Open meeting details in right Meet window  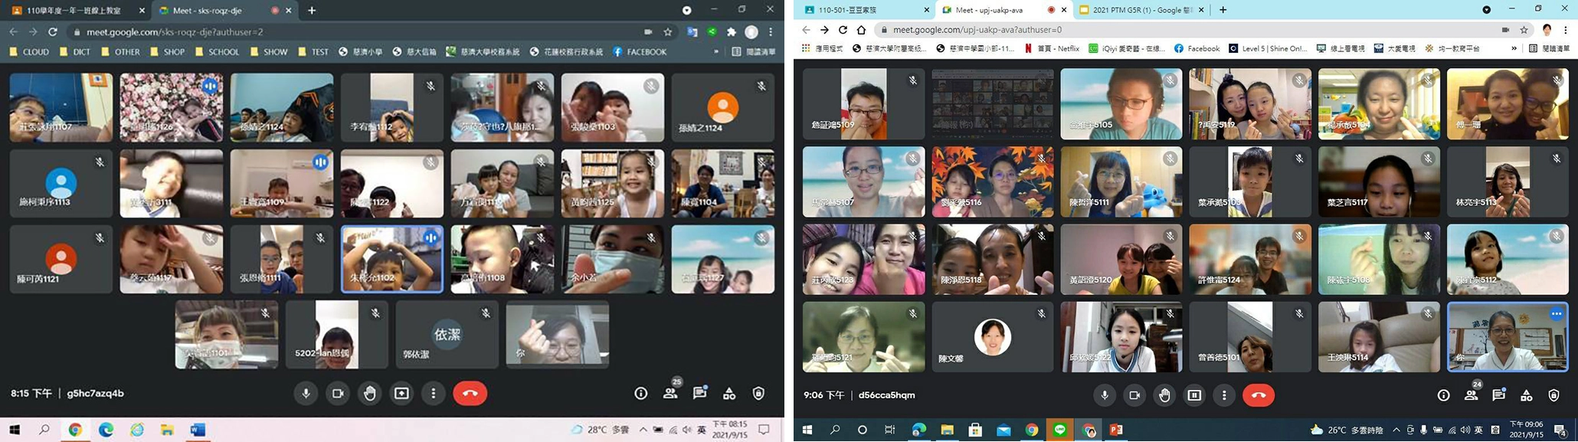[1443, 395]
